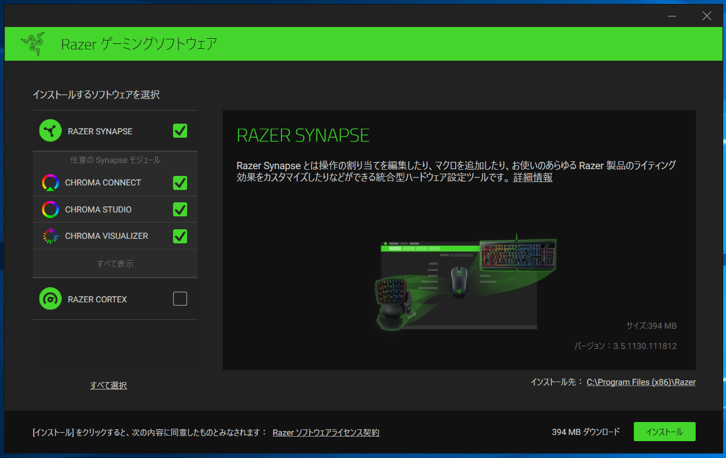726x458 pixels.
Task: Click the Chroma Visualizer burst icon
Action: (x=51, y=236)
